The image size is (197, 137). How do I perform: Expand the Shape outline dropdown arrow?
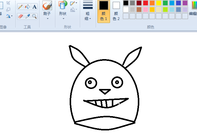click(77, 3)
